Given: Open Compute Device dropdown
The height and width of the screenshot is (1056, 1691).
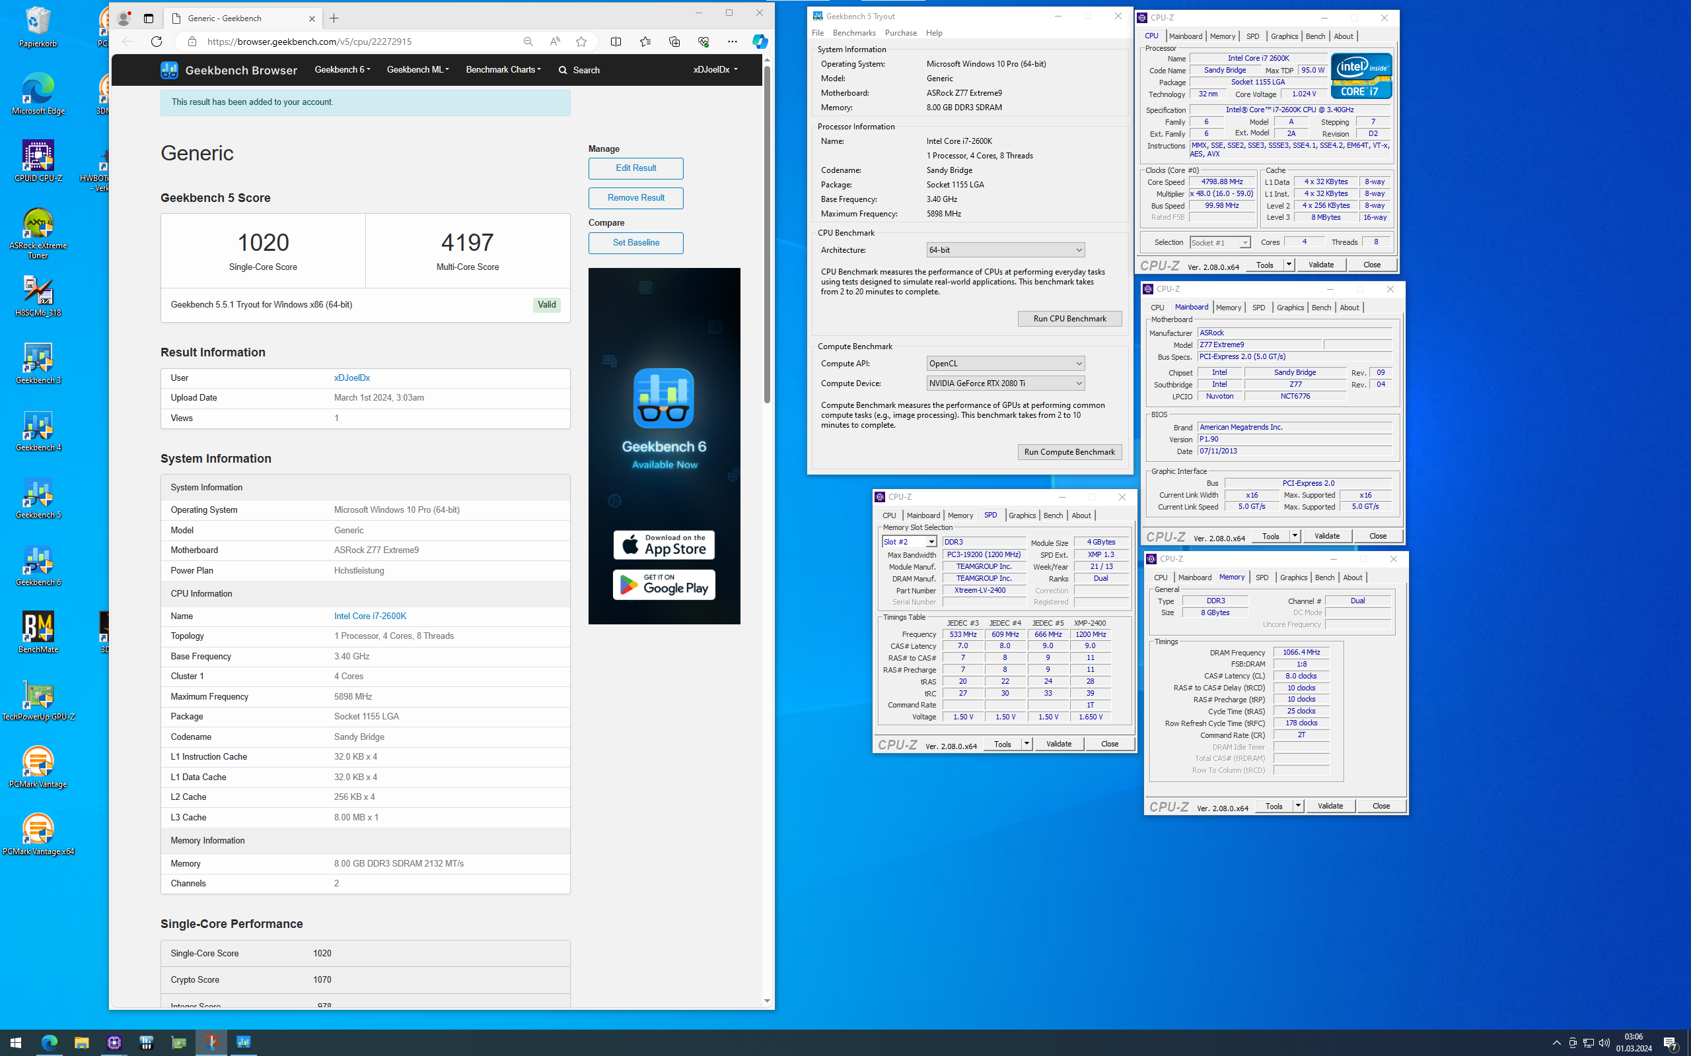Looking at the screenshot, I should click(x=1005, y=383).
